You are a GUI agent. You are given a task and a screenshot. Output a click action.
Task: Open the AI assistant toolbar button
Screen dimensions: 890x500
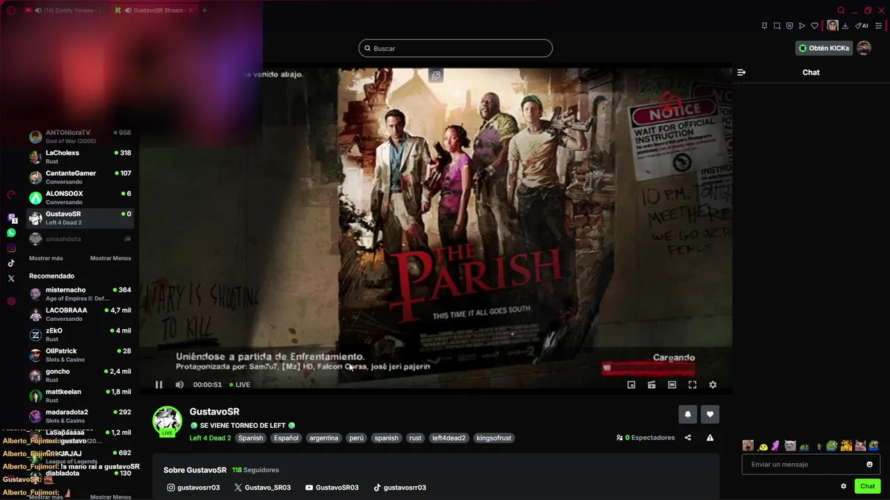[x=861, y=26]
